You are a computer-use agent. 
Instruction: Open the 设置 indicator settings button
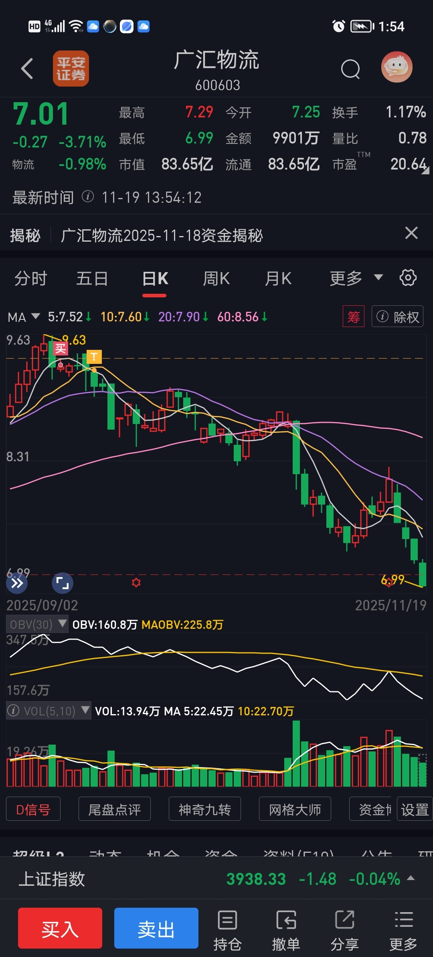(x=415, y=809)
